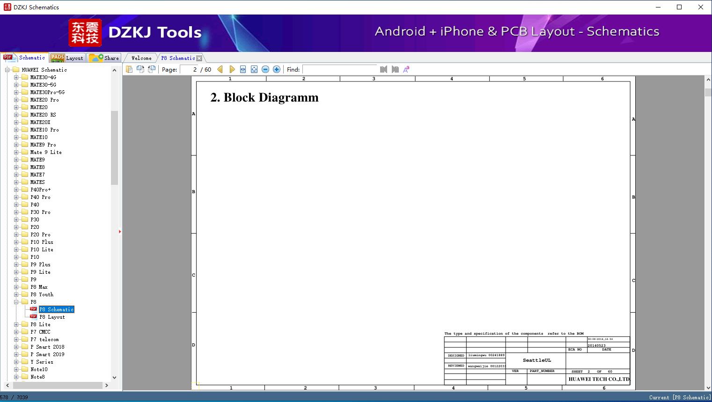
Task: Switch to the Welcome document tab
Action: [141, 58]
